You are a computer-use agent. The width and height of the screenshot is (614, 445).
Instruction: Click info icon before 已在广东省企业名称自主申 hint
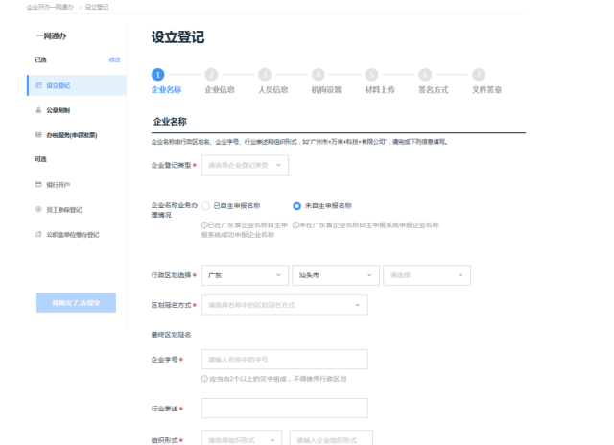tap(204, 225)
